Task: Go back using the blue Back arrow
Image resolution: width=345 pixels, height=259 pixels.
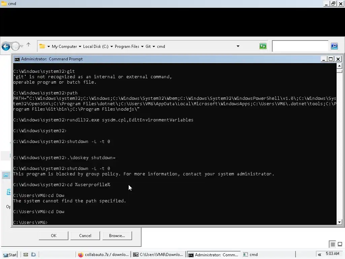Action: (6, 47)
